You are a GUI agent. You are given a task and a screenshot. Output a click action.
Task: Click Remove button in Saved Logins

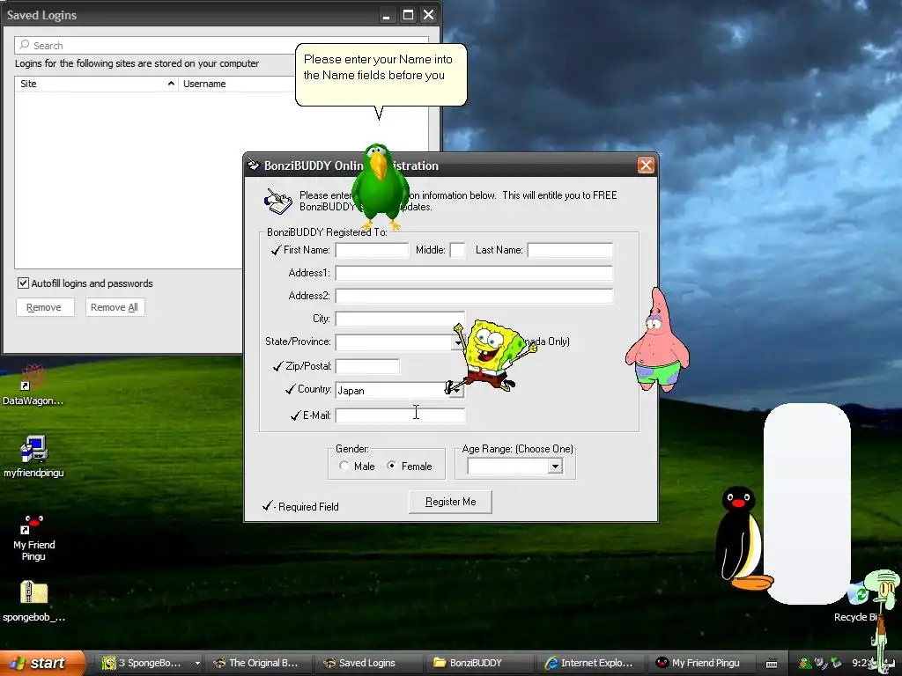tap(45, 307)
